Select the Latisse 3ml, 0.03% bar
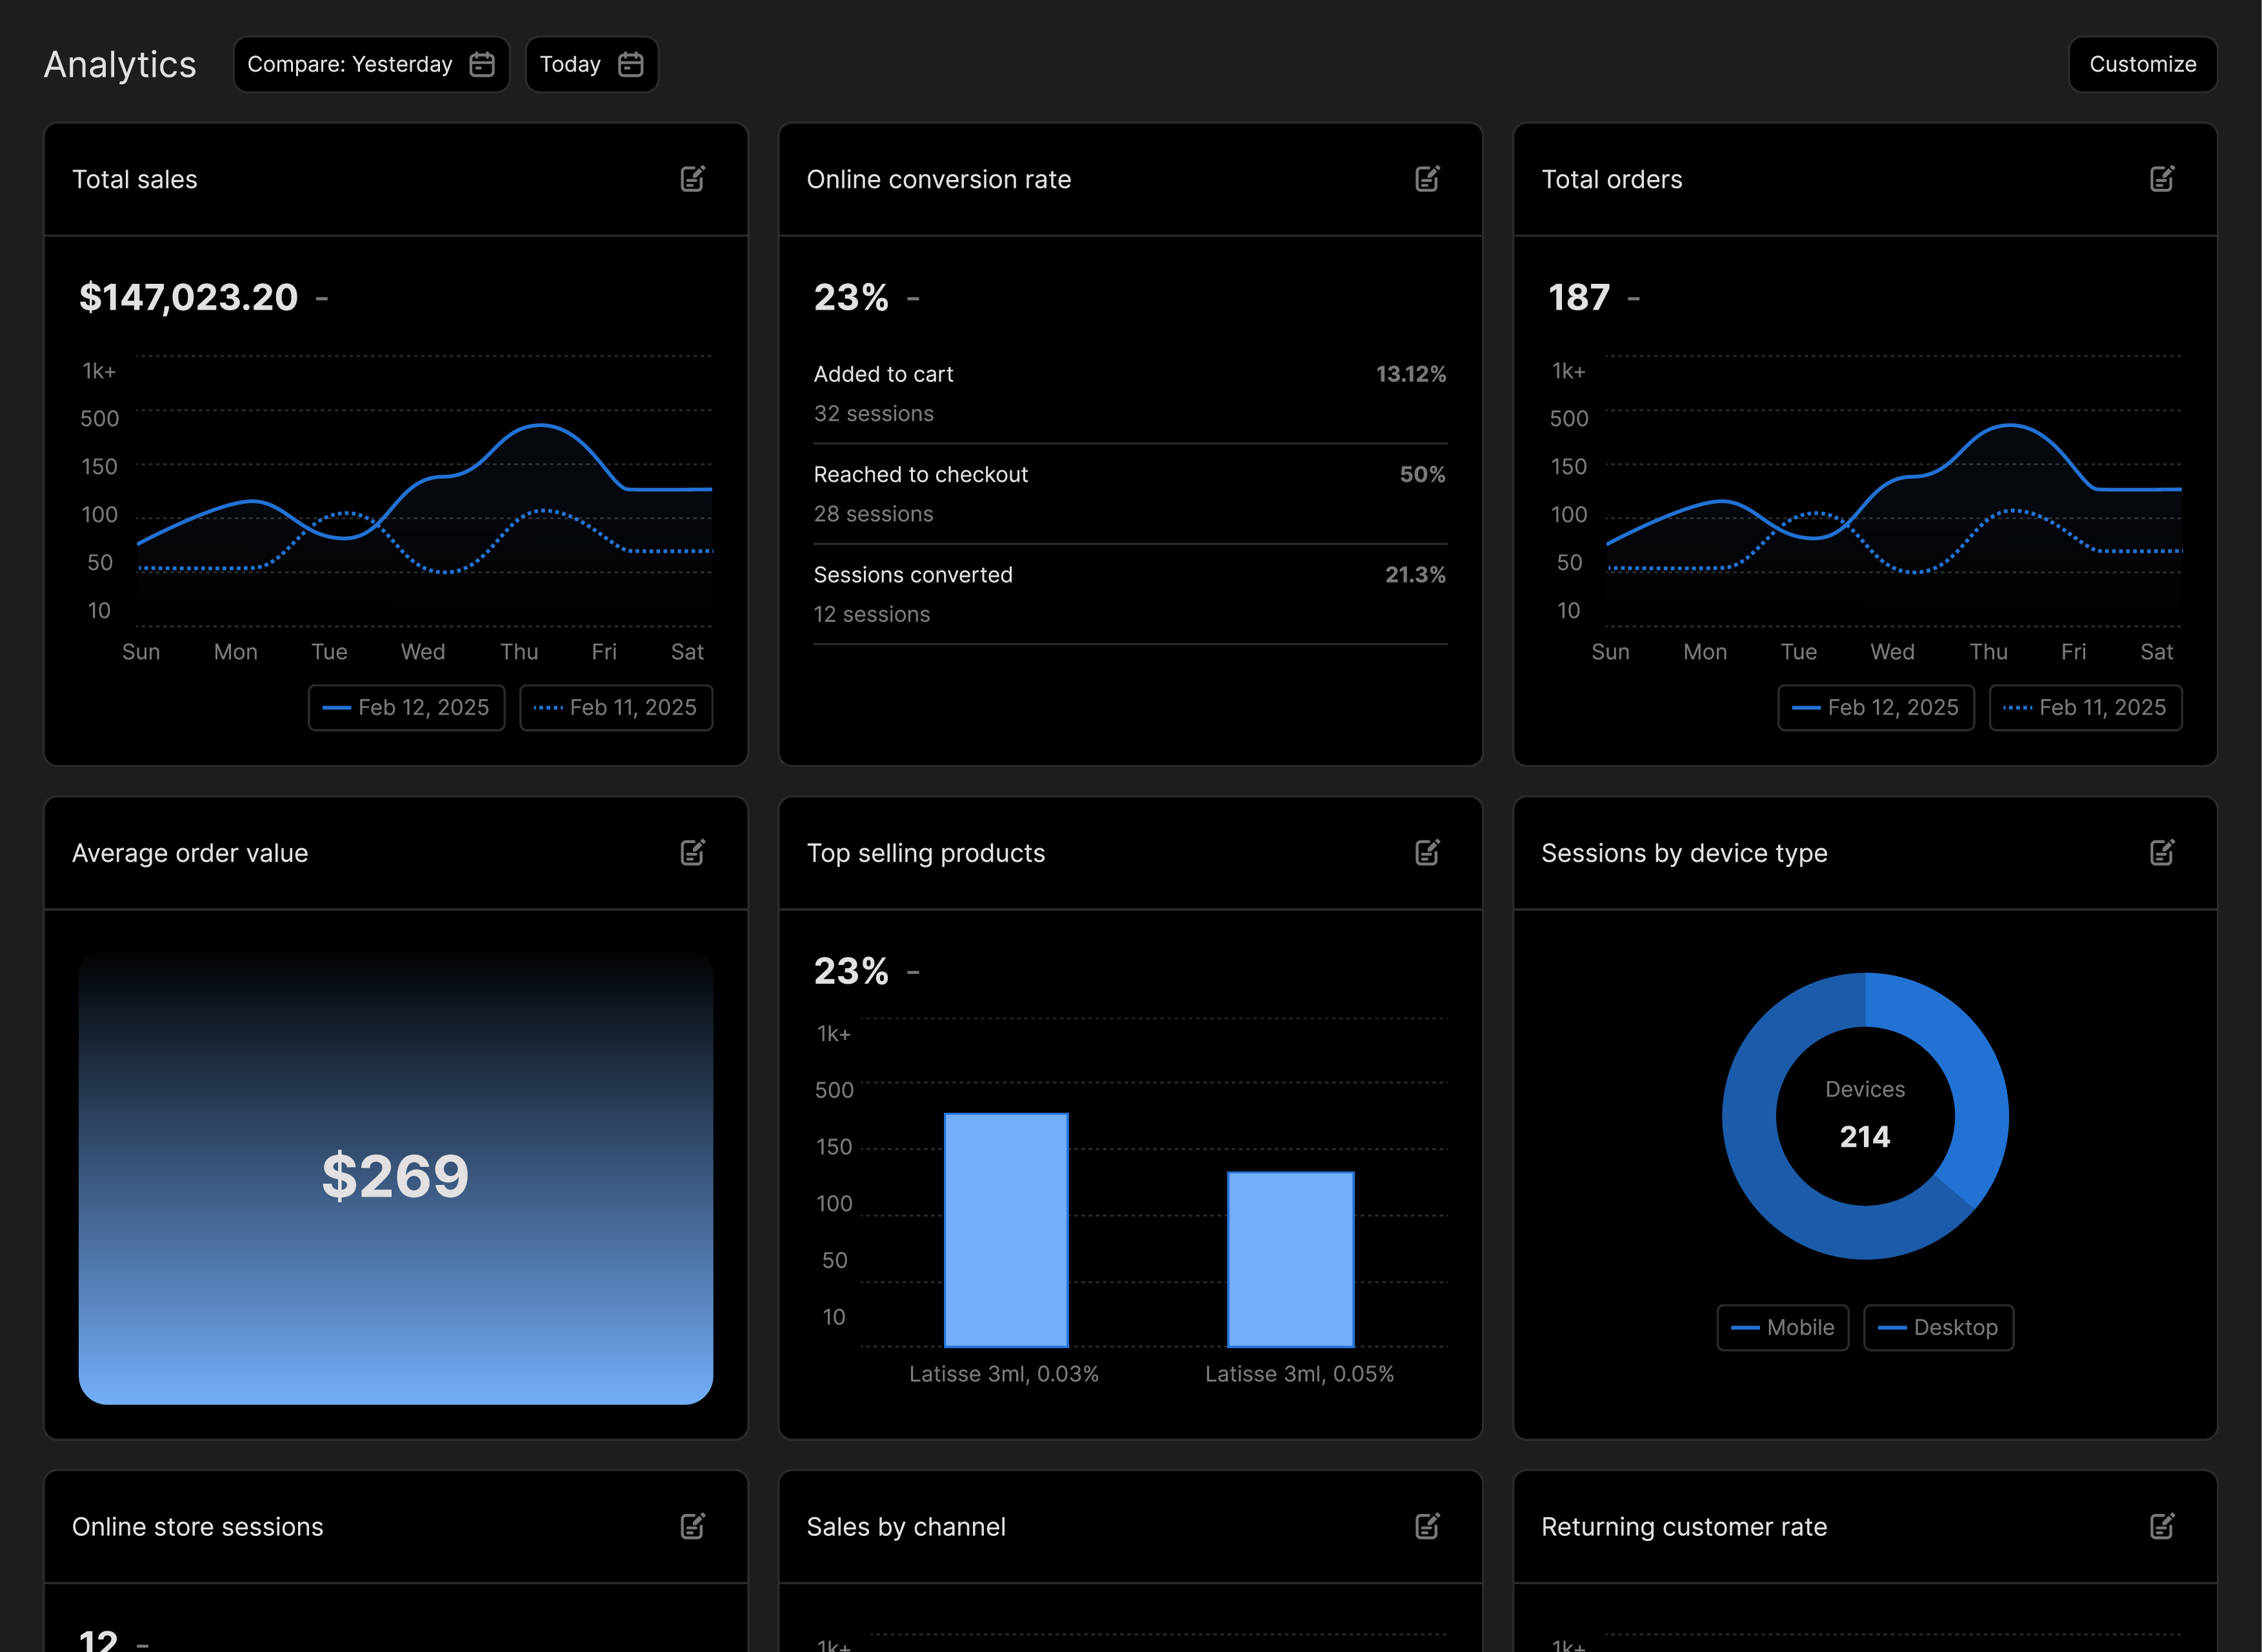The height and width of the screenshot is (1652, 2262). pyautogui.click(x=1006, y=1230)
